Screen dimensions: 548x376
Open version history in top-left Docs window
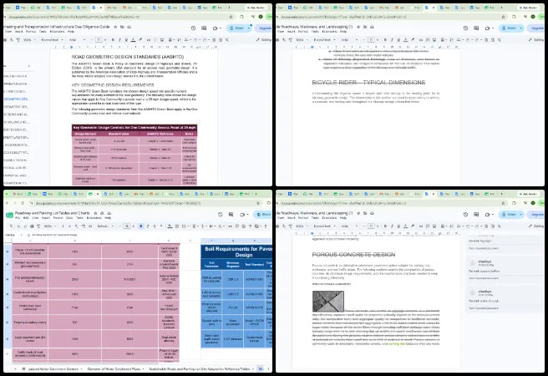[193, 28]
